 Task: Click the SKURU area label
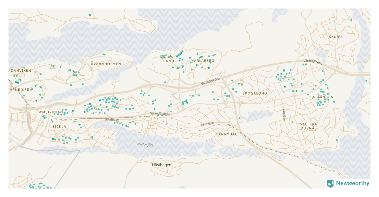335,37
